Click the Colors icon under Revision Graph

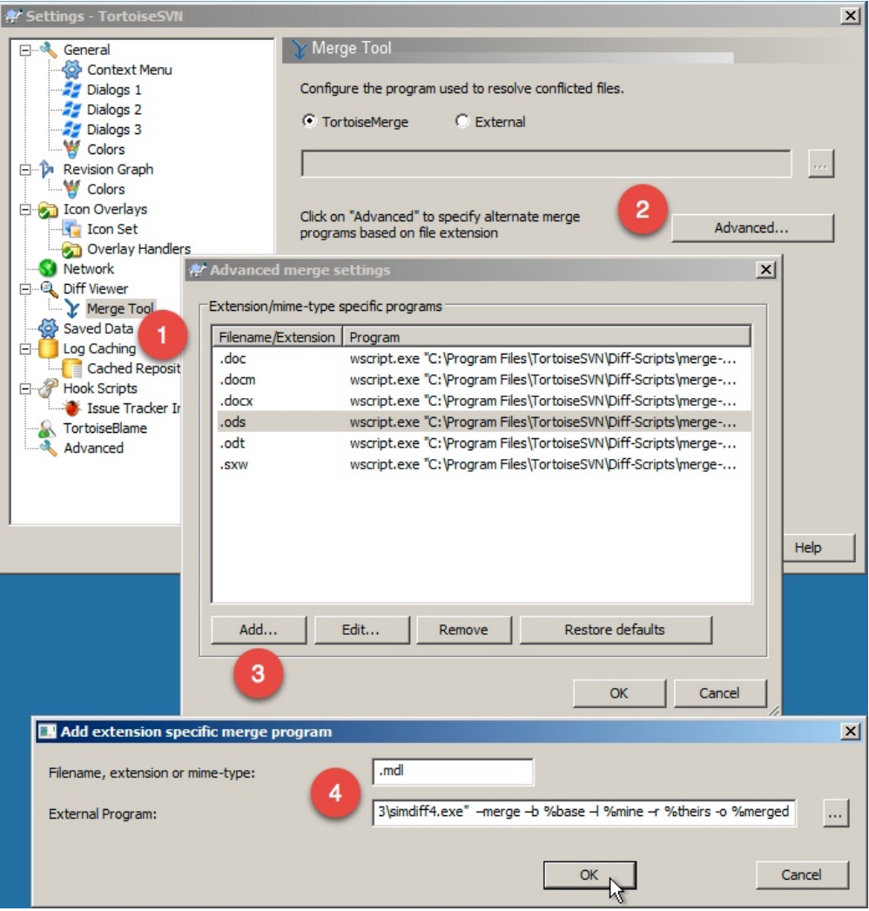pyautogui.click(x=72, y=189)
